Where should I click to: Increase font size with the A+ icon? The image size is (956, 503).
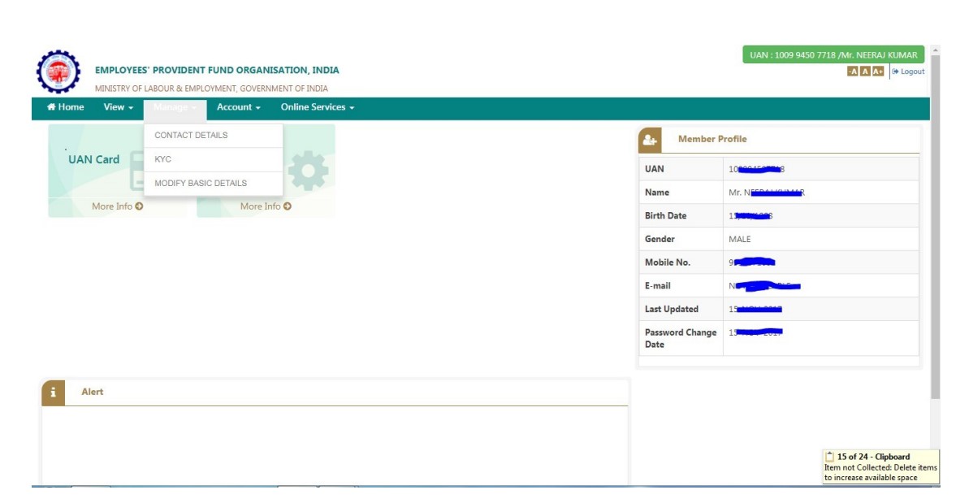pos(878,72)
